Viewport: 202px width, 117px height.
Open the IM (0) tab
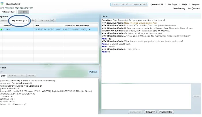tap(23, 12)
